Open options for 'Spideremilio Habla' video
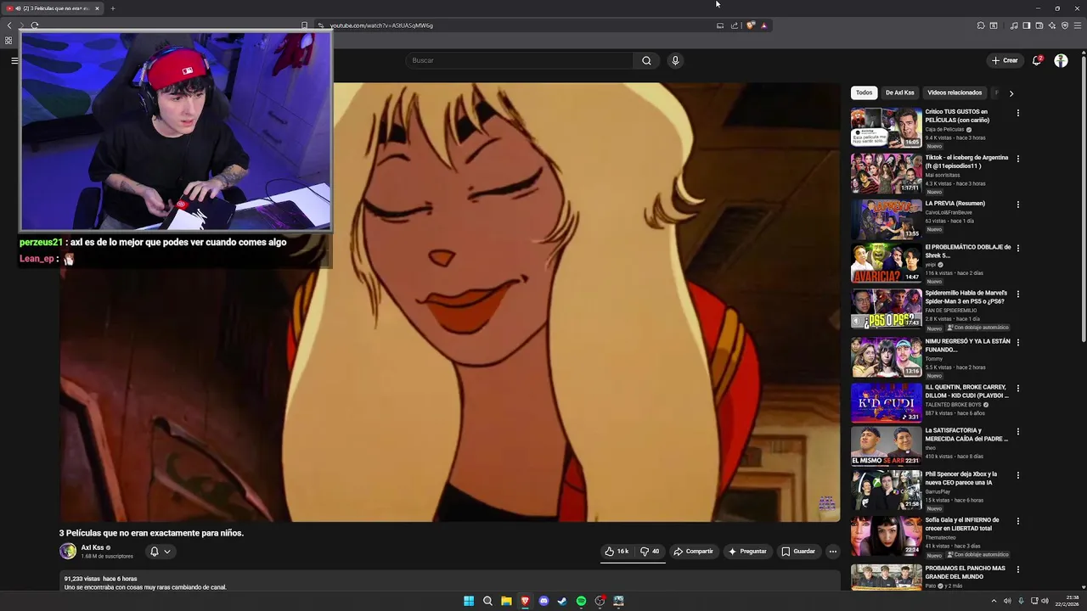Screen dimensions: 1087x611 [1017, 294]
